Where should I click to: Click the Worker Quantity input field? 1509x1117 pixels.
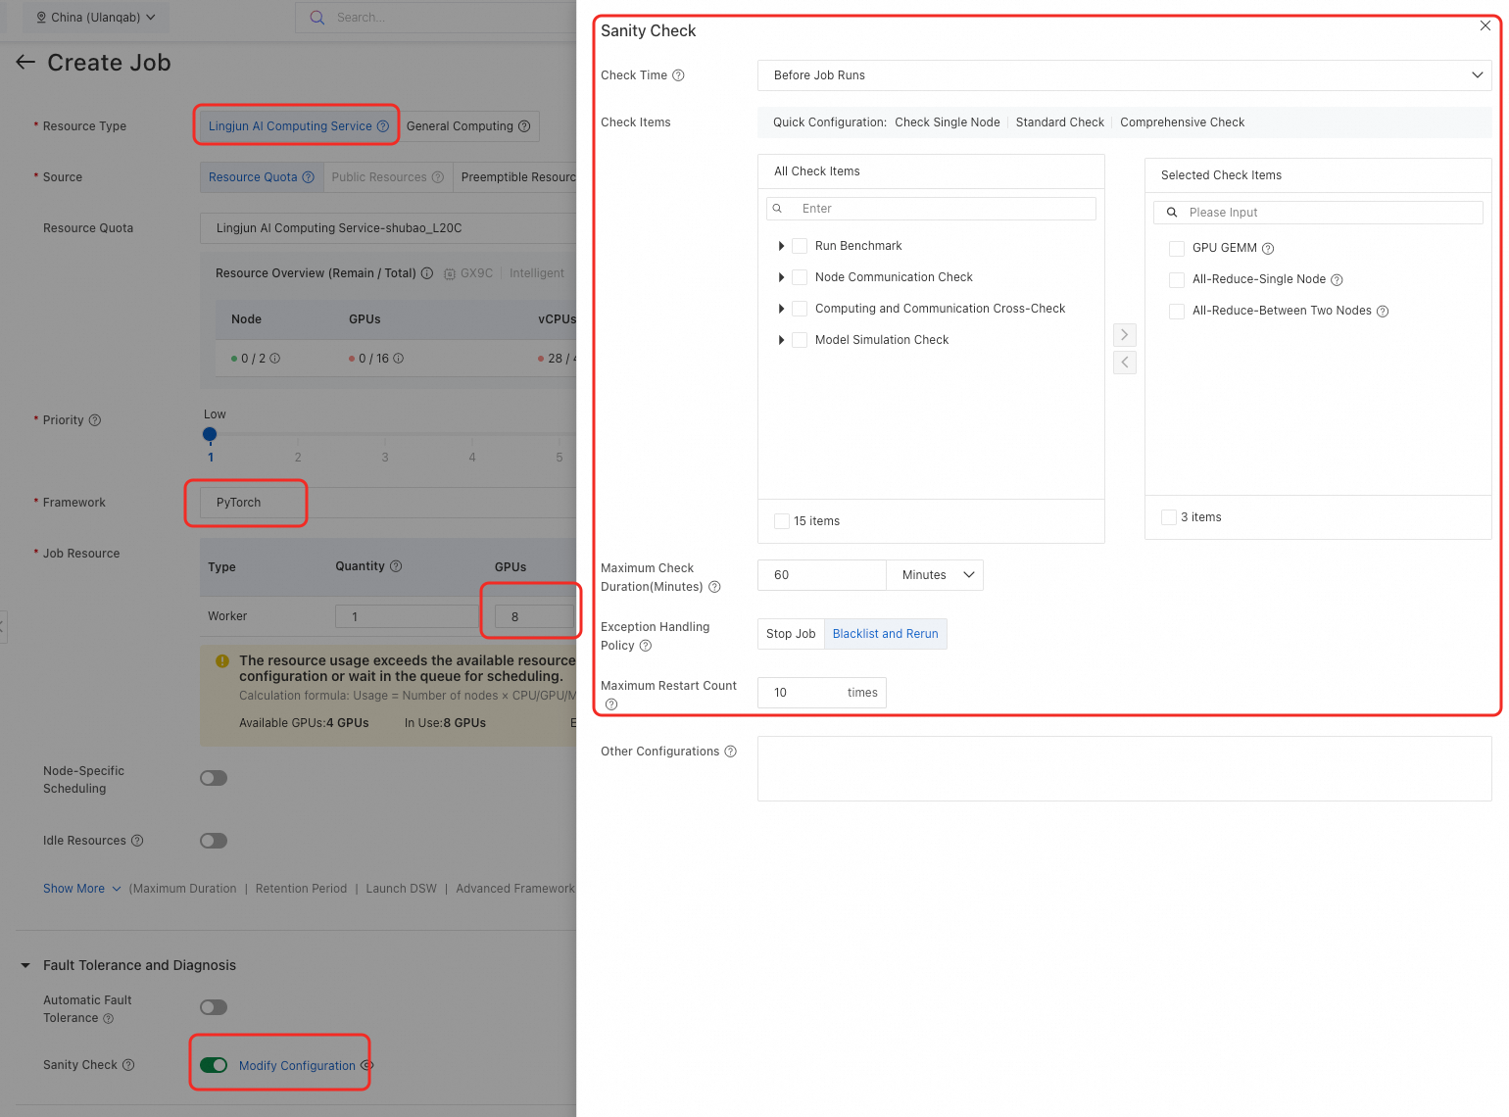pyautogui.click(x=407, y=616)
